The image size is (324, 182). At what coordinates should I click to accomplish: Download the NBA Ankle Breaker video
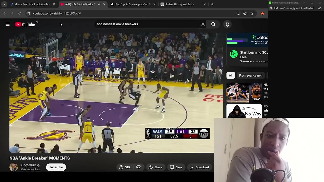tap(199, 167)
